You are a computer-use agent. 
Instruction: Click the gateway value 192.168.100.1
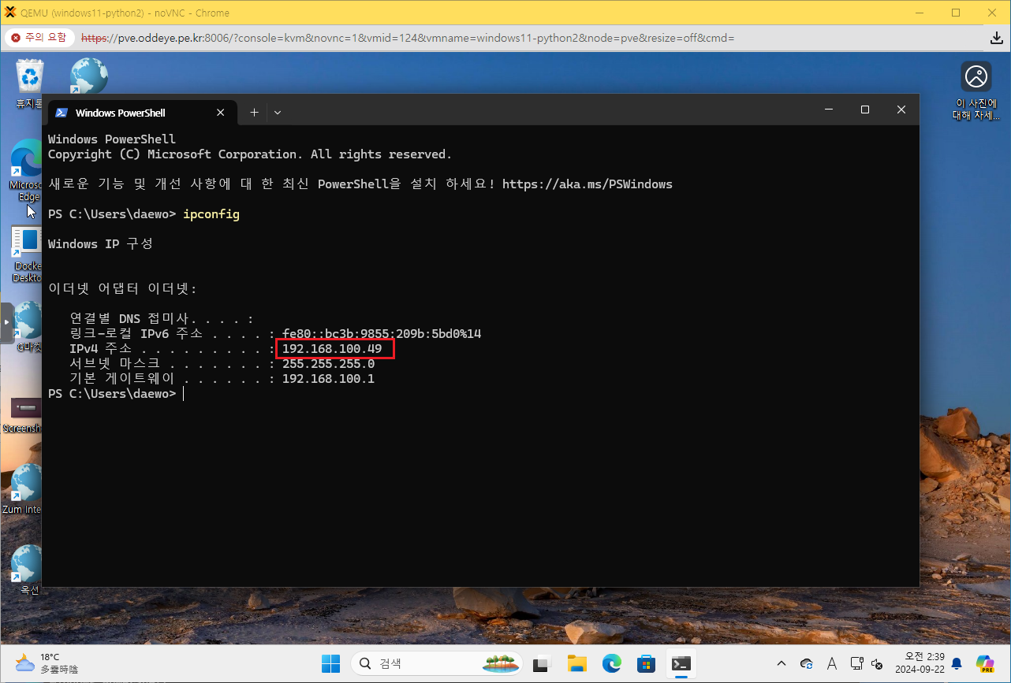pyautogui.click(x=328, y=379)
